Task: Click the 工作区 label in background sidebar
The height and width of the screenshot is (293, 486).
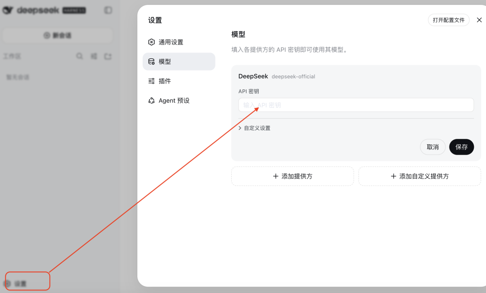Action: 12,56
